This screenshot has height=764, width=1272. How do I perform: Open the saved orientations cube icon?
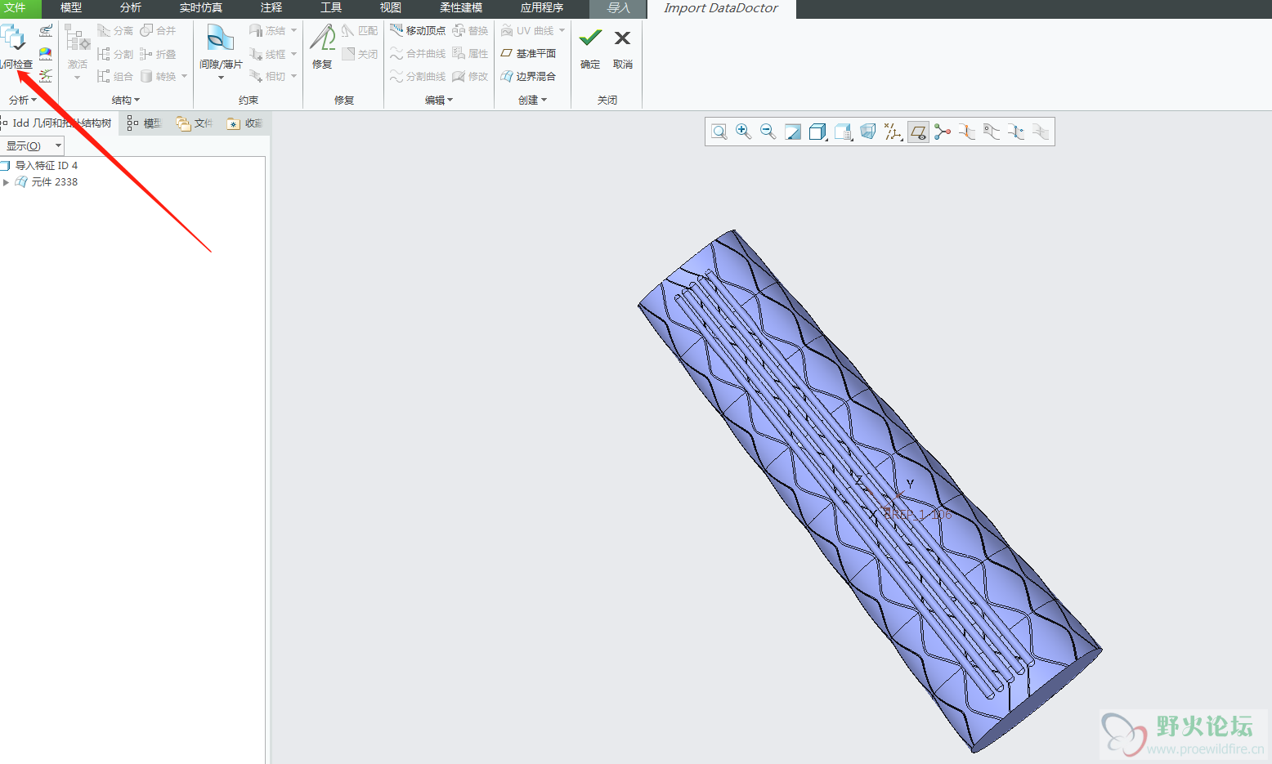coord(844,132)
